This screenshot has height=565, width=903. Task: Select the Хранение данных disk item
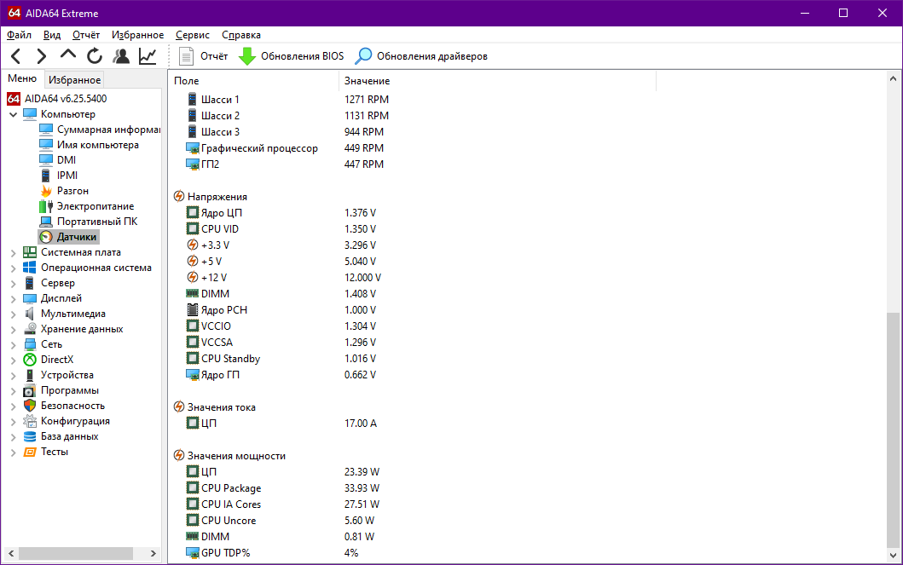pyautogui.click(x=73, y=329)
